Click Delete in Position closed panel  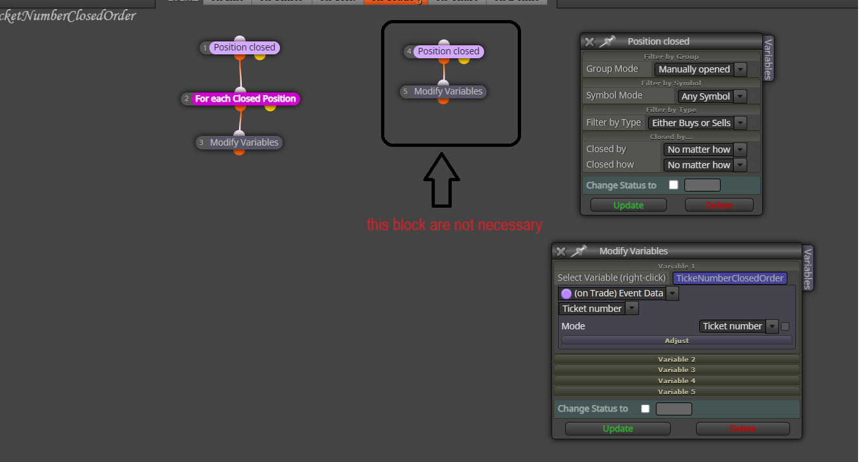(719, 205)
